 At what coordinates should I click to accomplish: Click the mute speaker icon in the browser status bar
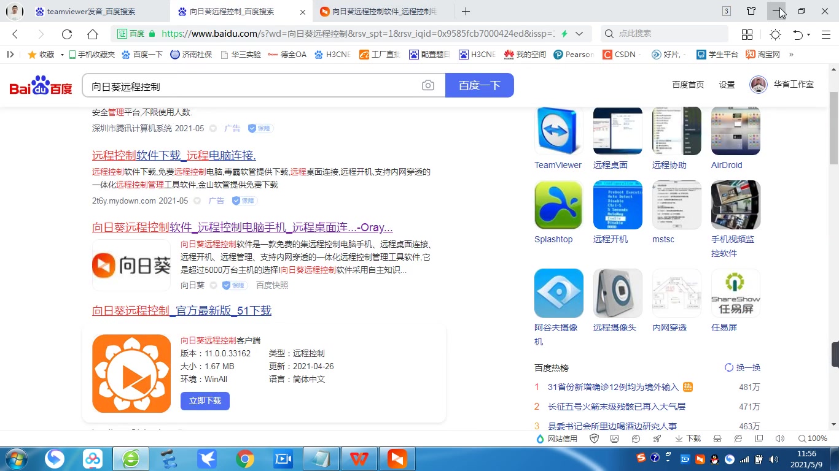coord(780,438)
